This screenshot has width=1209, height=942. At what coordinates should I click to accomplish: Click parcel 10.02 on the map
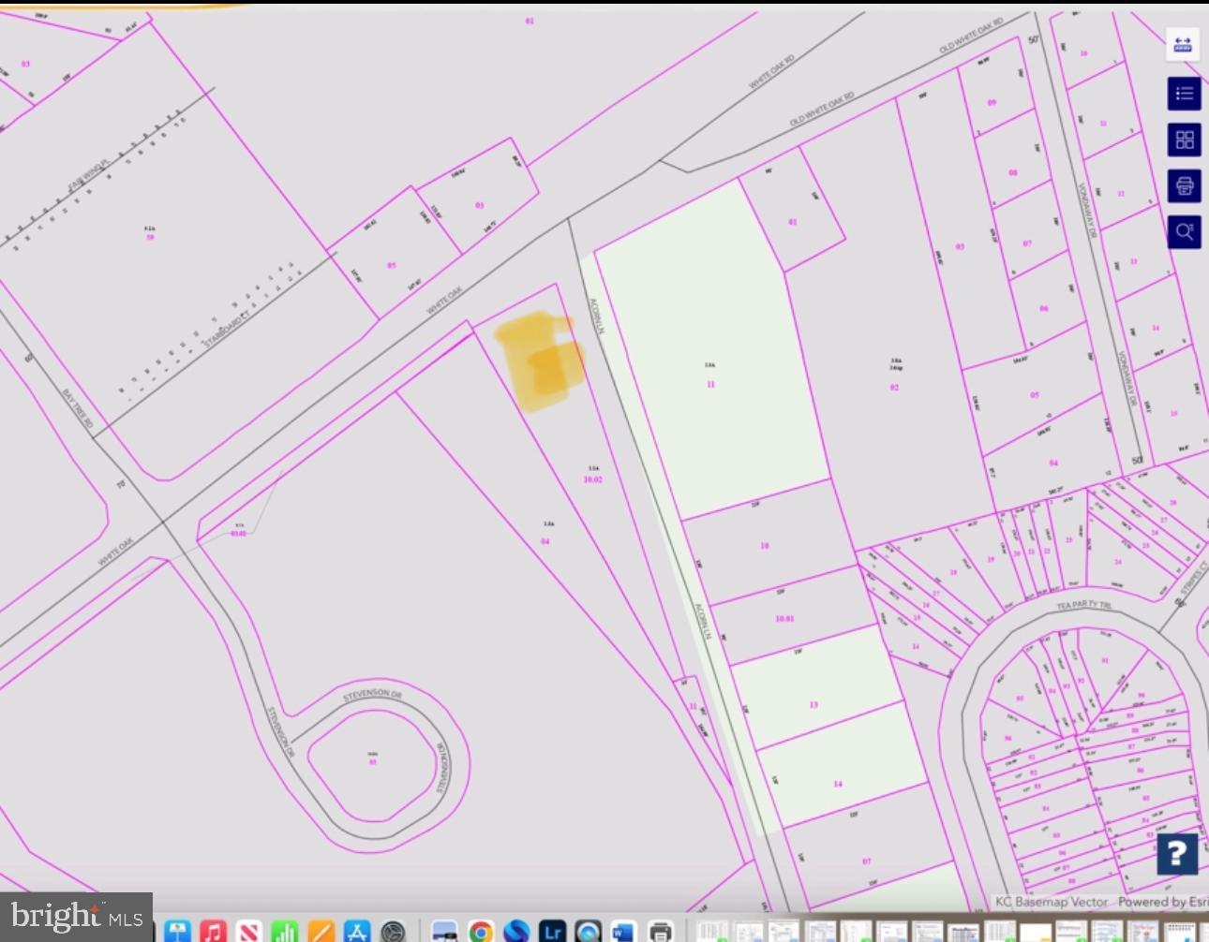[592, 479]
